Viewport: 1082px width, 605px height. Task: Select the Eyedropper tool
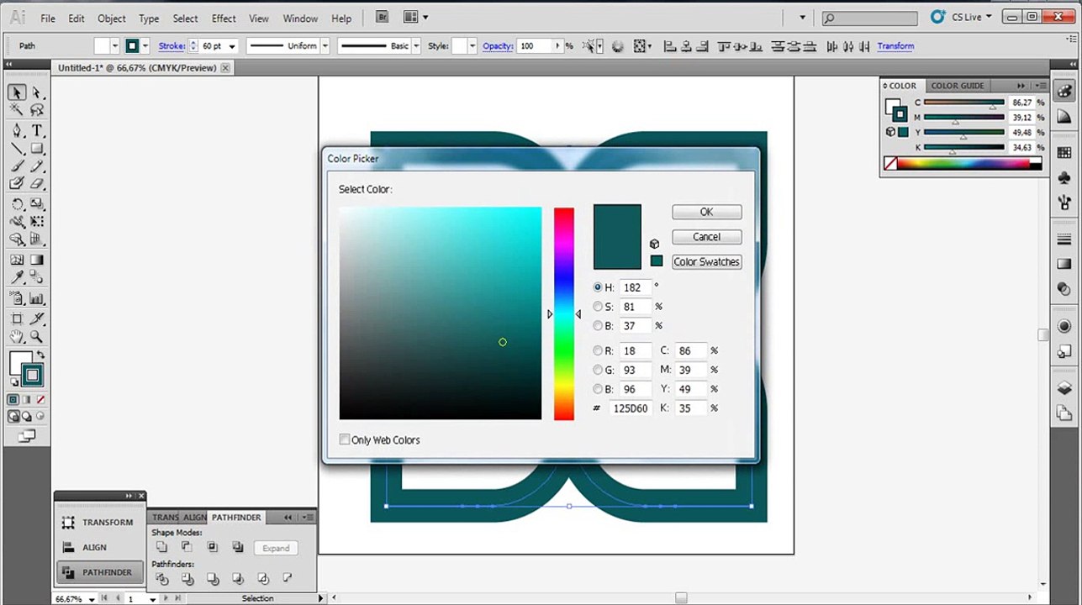(17, 278)
